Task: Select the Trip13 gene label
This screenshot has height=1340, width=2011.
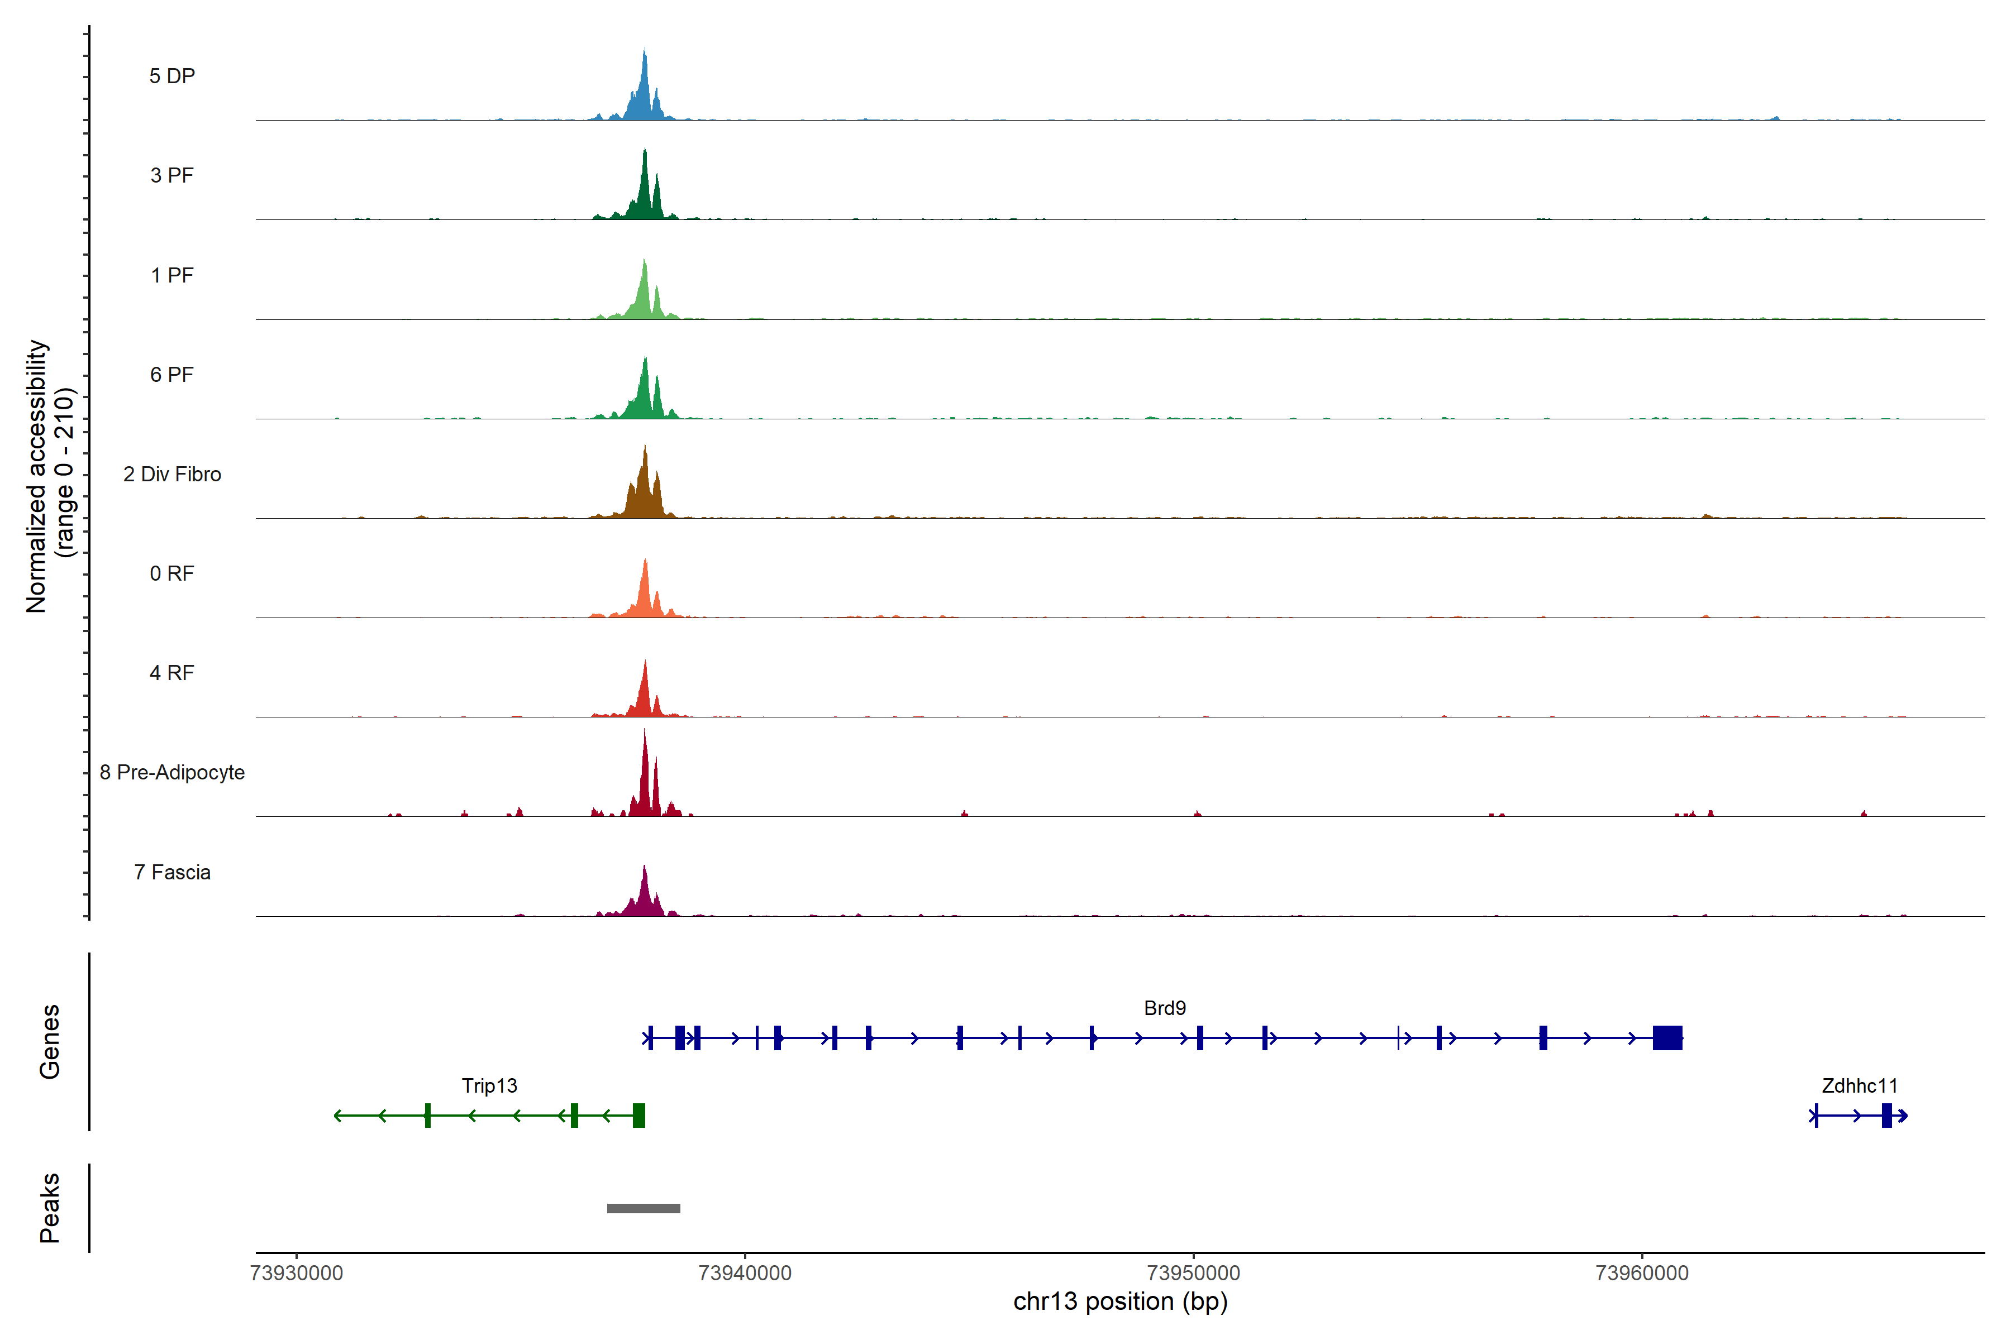Action: [x=489, y=1085]
